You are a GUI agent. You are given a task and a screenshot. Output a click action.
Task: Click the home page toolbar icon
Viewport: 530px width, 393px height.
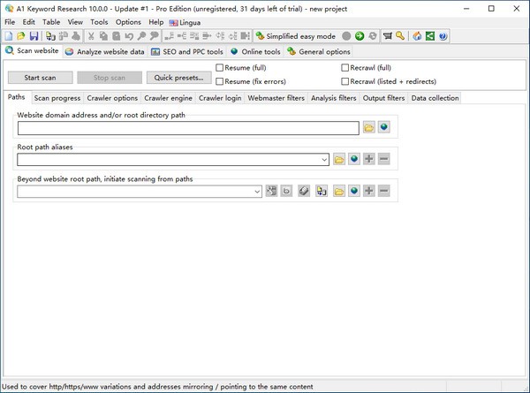[417, 36]
